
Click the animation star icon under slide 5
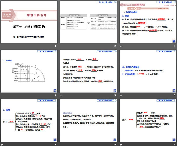(61, 95)
